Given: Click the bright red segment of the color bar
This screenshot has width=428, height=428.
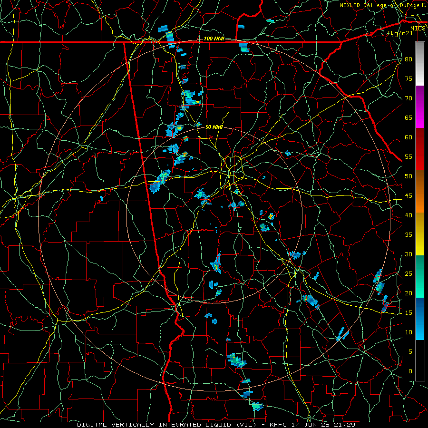Looking at the screenshot, I should point(420,160).
